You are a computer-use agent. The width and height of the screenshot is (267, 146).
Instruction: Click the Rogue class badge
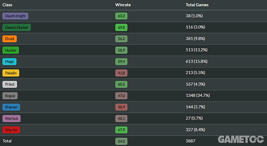tap(10, 96)
